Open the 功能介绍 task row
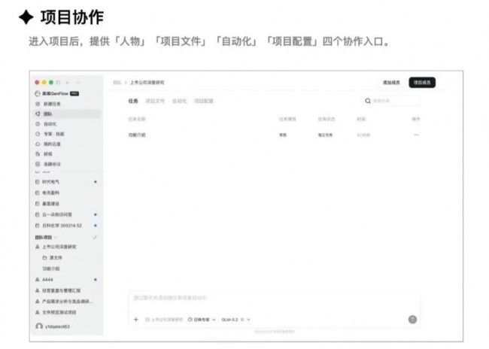489x349 pixels. [x=274, y=135]
